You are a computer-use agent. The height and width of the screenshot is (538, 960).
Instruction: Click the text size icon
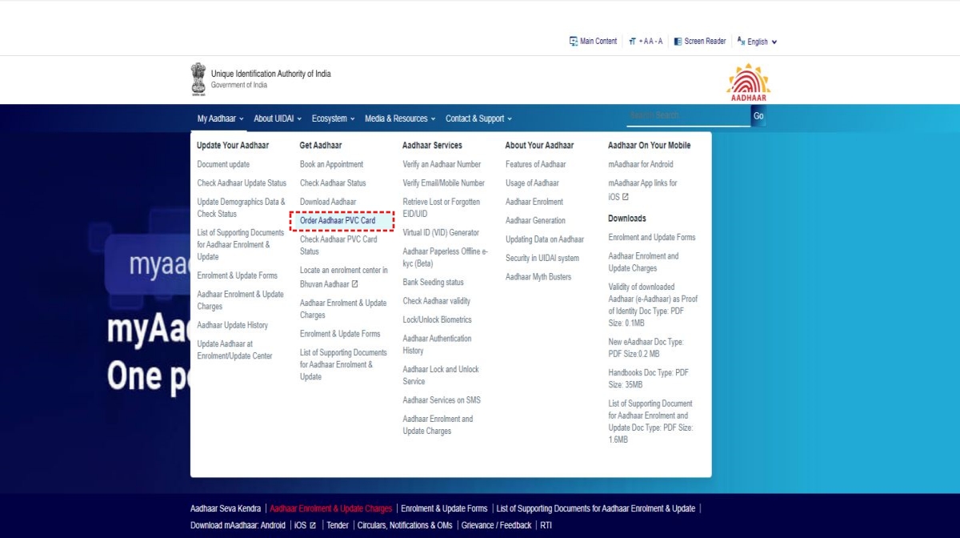632,42
